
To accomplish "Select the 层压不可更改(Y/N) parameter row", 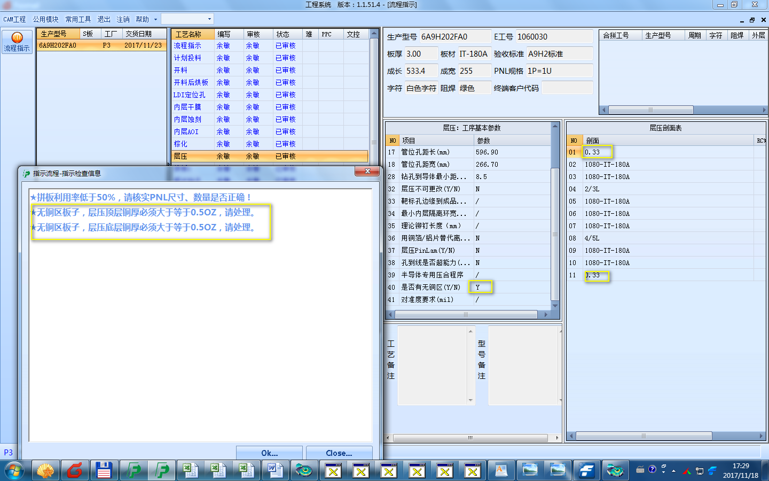I will tap(468, 189).
